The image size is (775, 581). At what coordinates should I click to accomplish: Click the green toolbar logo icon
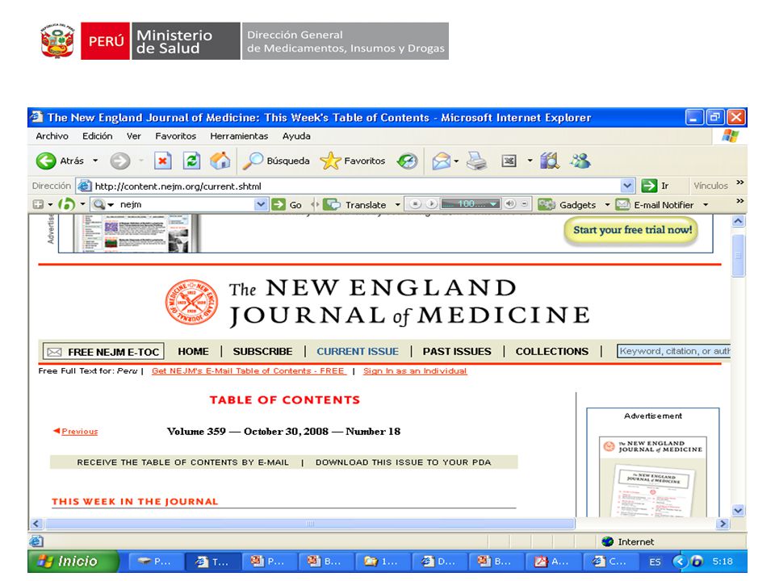[66, 204]
